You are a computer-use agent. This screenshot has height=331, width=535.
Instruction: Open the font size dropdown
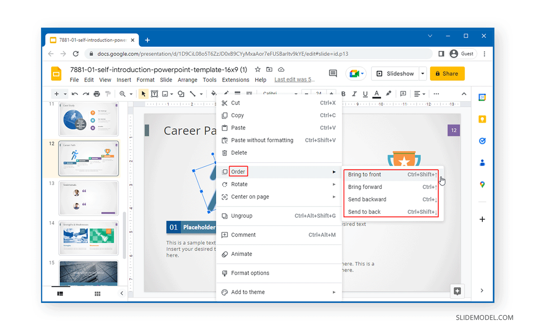pyautogui.click(x=319, y=94)
